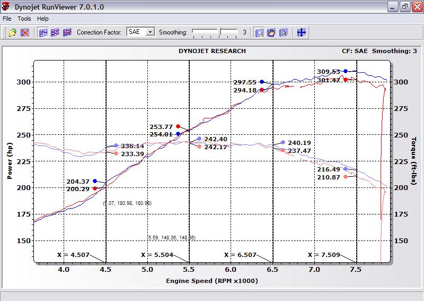
Task: Click the CF: SAE Smoothing: 3 text
Action: coord(379,51)
